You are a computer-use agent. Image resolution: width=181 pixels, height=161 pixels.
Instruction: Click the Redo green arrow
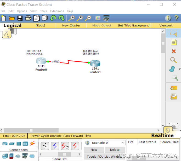(x=61, y=18)
